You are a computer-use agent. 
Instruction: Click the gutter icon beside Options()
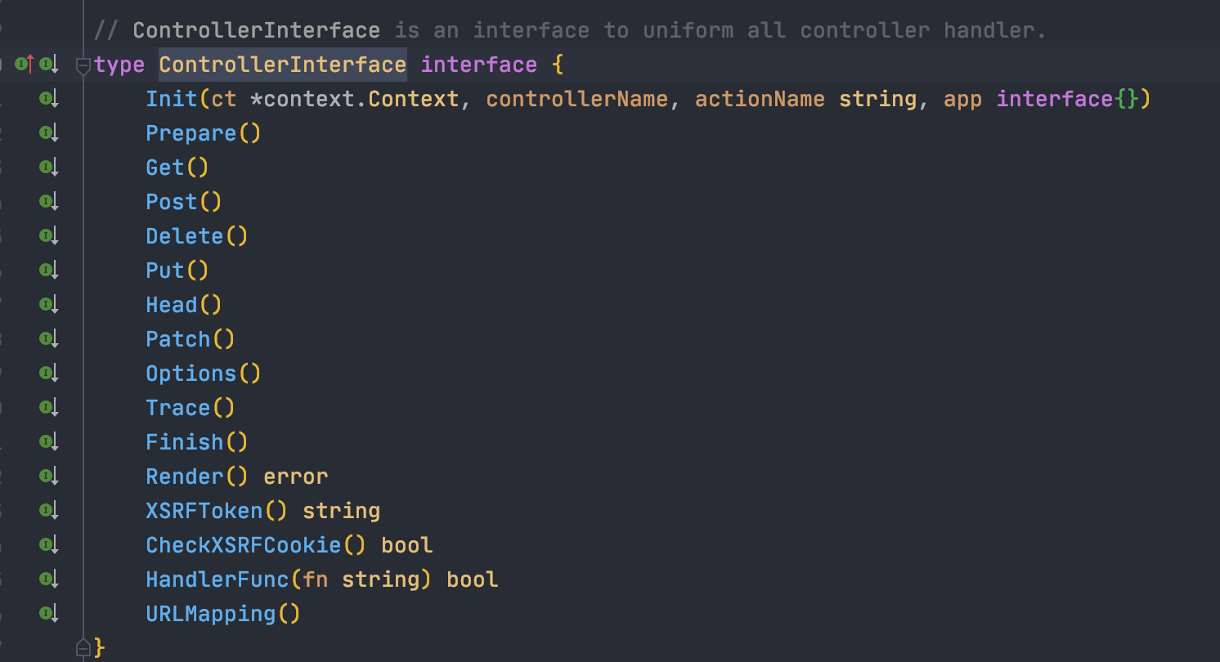[x=48, y=373]
